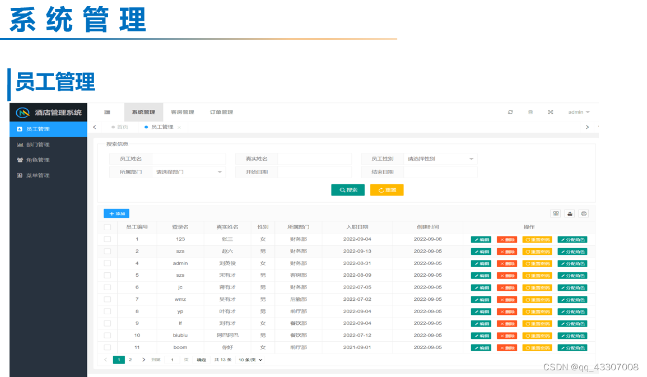
Task: Open 员工管理 in the sidebar
Action: [x=48, y=129]
